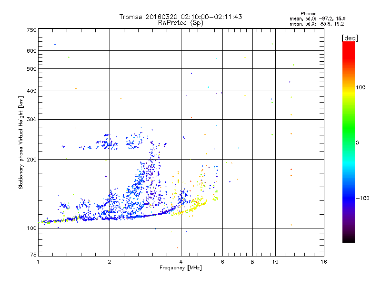Click the 'RwPretec (8p)' subtitle
The image size is (381, 285).
(x=180, y=23)
